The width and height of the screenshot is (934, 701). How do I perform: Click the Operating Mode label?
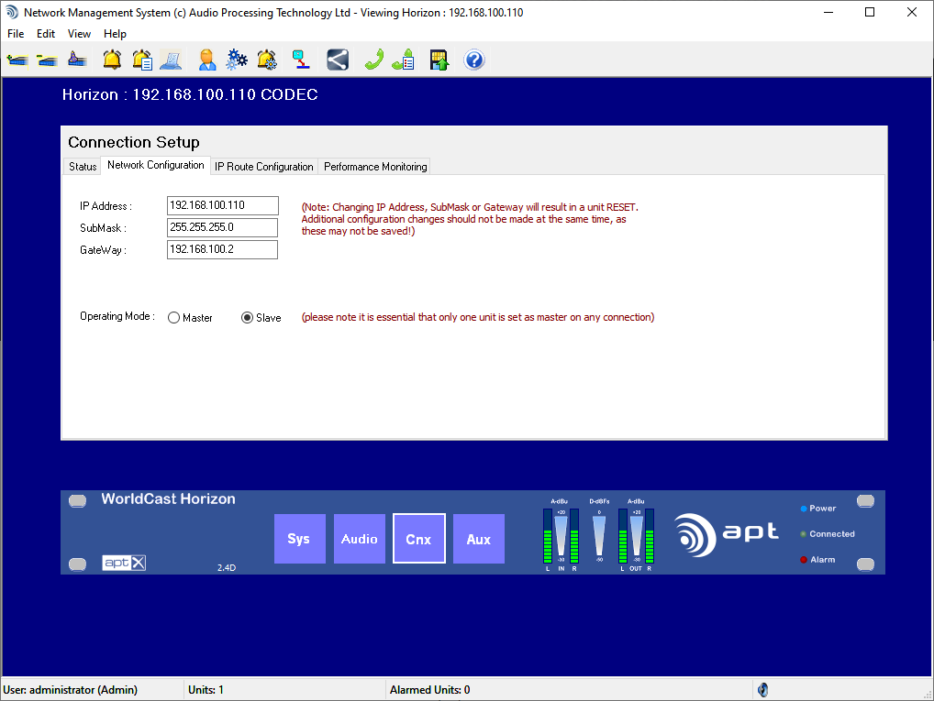[x=117, y=316]
